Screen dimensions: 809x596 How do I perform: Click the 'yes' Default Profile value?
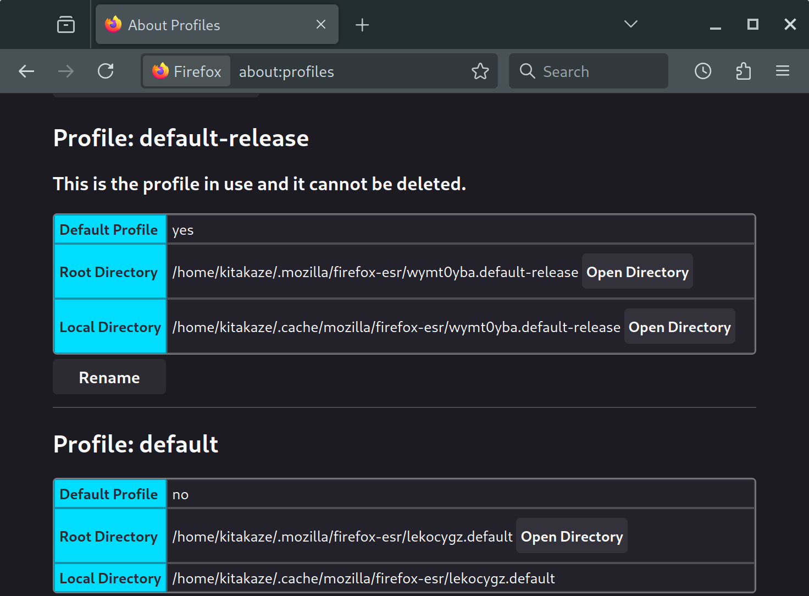[183, 230]
